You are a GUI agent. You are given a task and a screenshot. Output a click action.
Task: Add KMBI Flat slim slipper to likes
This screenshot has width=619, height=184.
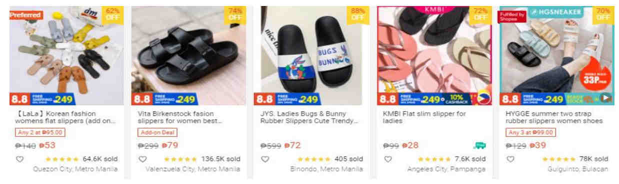388,159
